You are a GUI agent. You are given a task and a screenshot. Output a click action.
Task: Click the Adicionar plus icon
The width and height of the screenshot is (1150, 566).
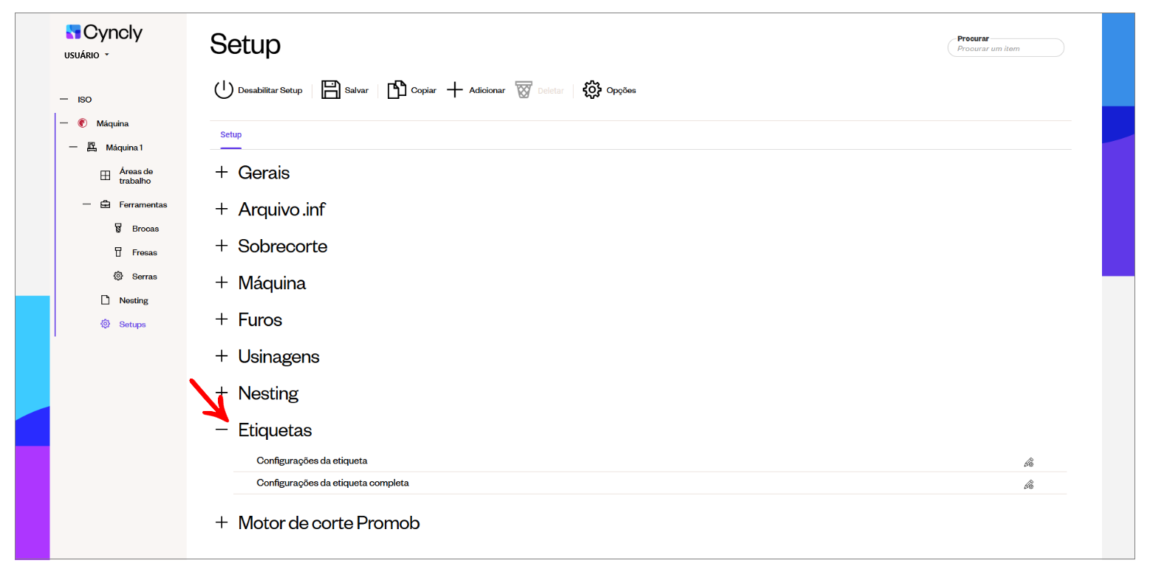(x=455, y=90)
